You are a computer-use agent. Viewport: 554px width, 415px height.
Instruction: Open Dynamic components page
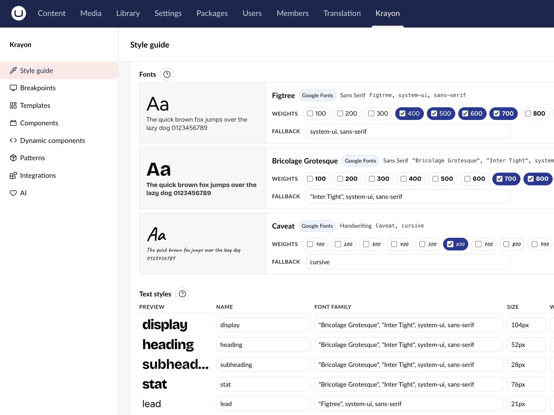tap(59, 140)
